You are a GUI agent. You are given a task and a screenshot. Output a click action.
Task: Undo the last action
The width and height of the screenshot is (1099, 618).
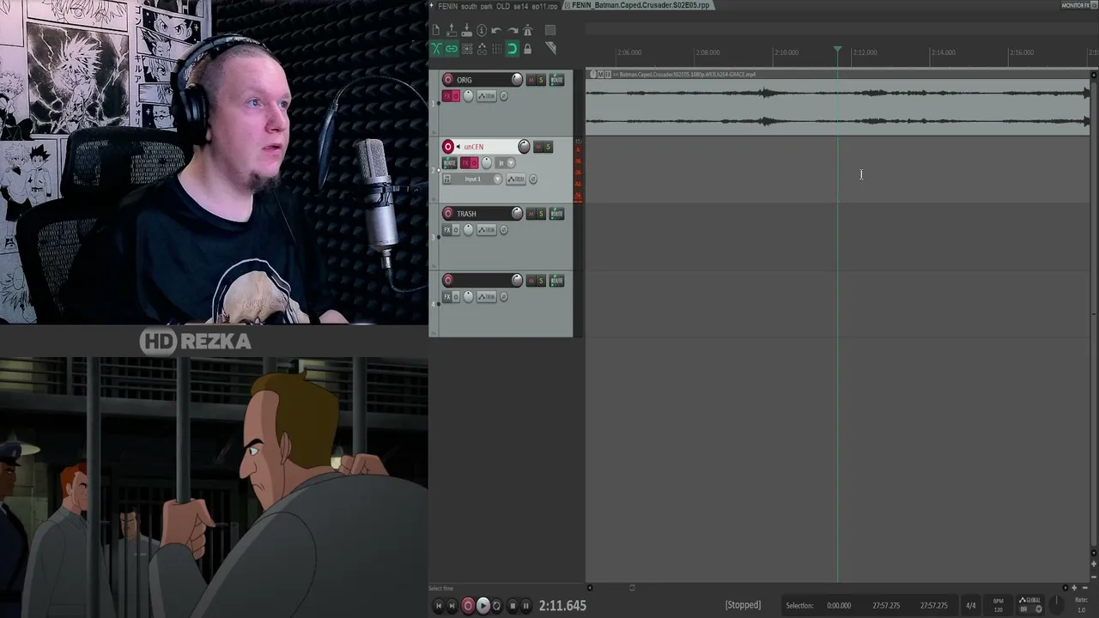pyautogui.click(x=497, y=31)
